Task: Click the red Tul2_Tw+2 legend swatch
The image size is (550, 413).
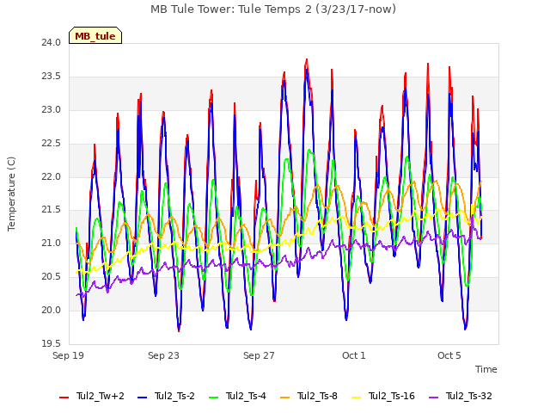Action: point(64,398)
